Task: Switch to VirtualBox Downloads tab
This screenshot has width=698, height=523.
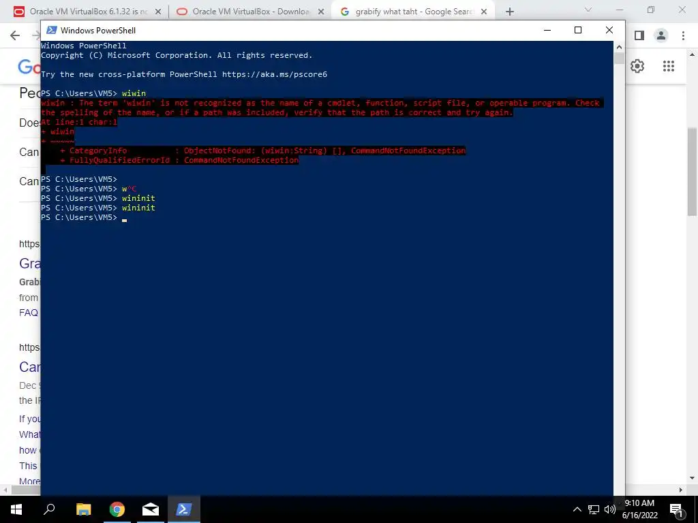Action: (250, 12)
